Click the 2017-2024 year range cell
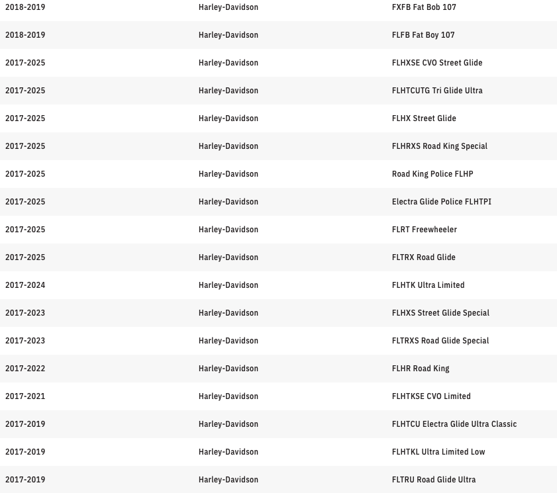 point(25,285)
